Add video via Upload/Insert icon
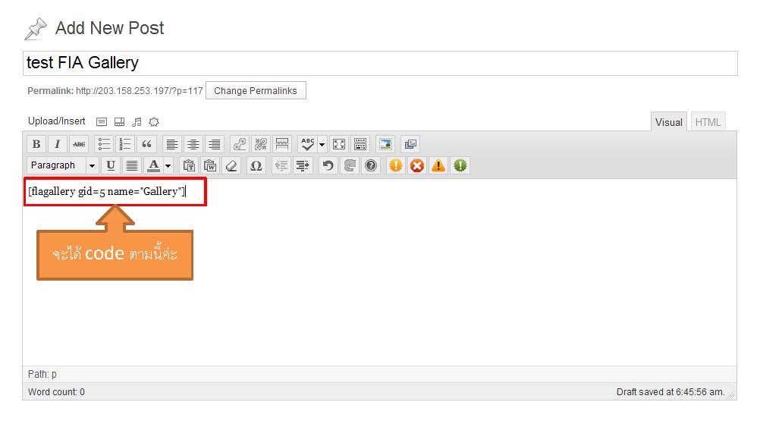The height and width of the screenshot is (424, 760). tap(119, 121)
